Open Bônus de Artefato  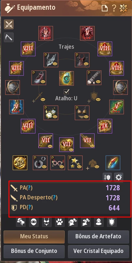(99, 236)
